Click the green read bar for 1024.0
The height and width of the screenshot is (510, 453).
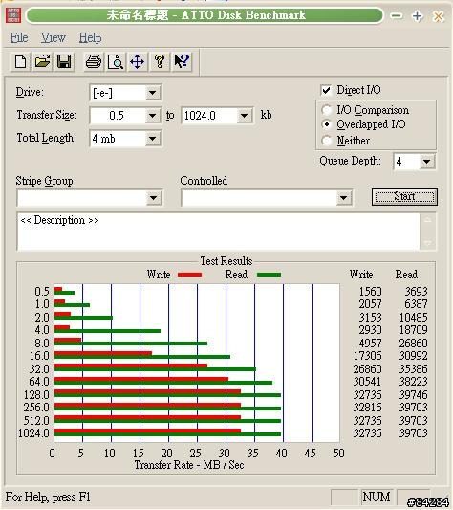coord(167,434)
